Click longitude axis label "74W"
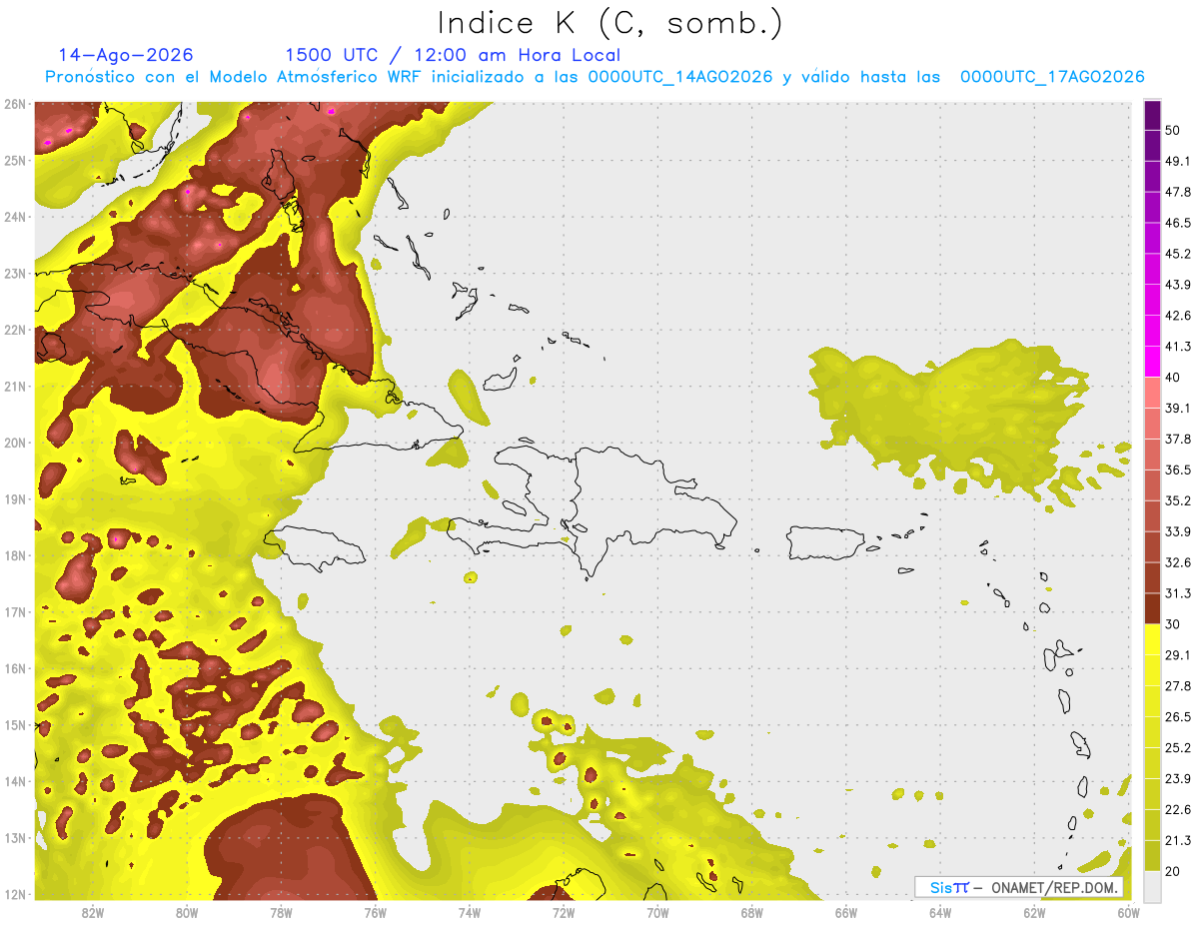The image size is (1199, 926). point(470,913)
